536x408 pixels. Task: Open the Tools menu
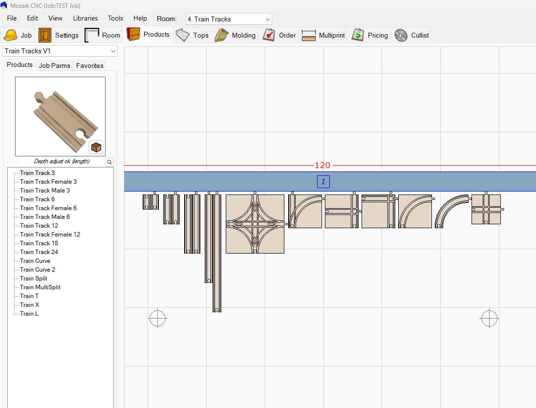click(x=115, y=18)
